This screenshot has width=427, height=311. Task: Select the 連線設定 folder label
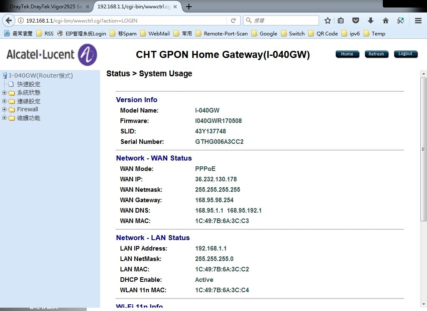coord(29,101)
